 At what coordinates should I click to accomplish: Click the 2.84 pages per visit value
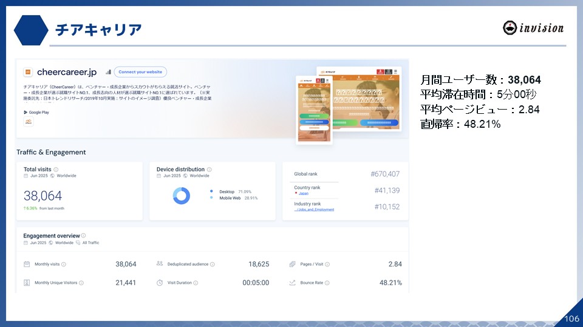pyautogui.click(x=395, y=264)
